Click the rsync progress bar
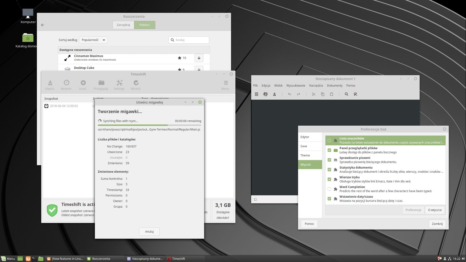The height and width of the screenshot is (262, 466). tap(149, 125)
